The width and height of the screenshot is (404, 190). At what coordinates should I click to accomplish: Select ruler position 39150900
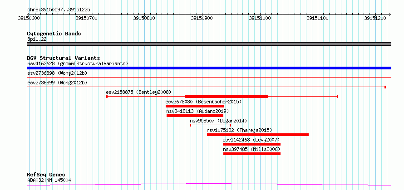202,18
